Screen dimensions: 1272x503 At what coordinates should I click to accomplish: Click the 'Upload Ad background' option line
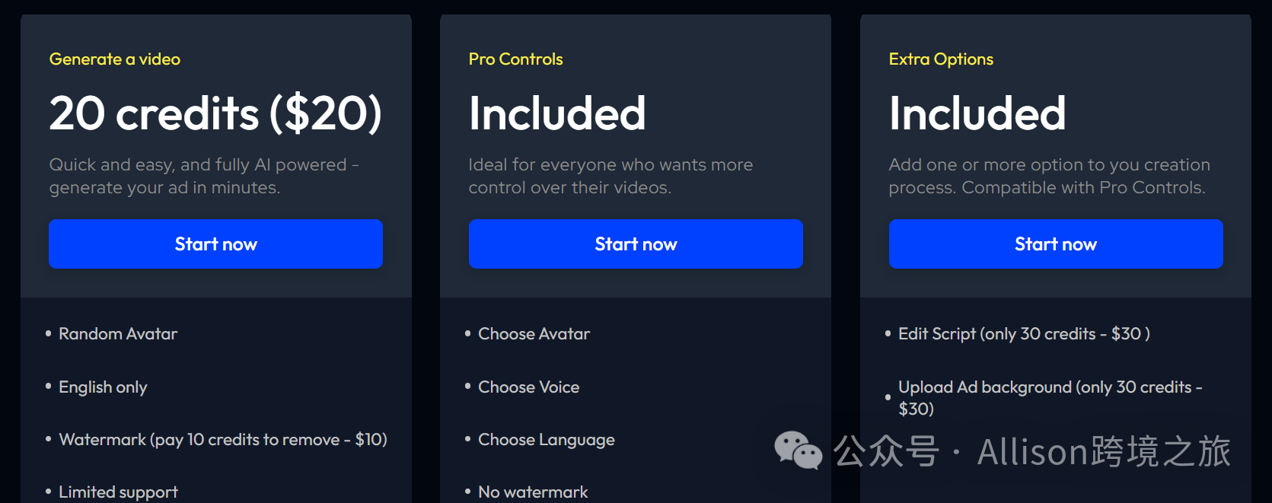pos(1049,397)
